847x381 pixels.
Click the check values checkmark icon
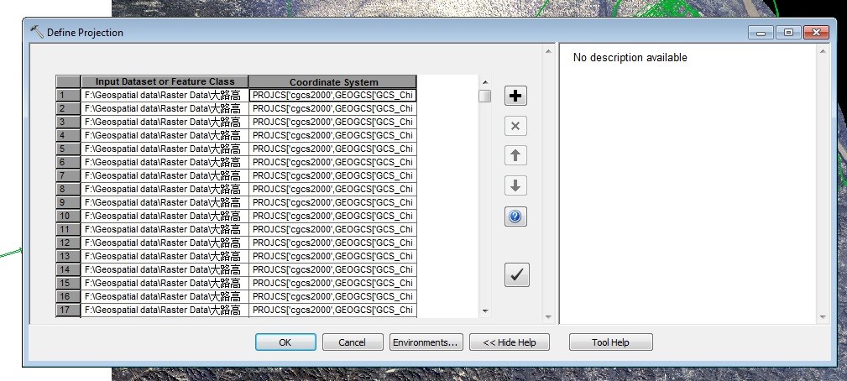[x=517, y=275]
